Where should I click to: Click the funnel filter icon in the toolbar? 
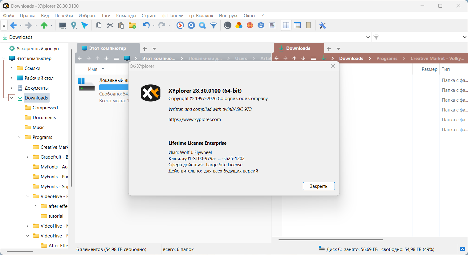[x=214, y=26]
